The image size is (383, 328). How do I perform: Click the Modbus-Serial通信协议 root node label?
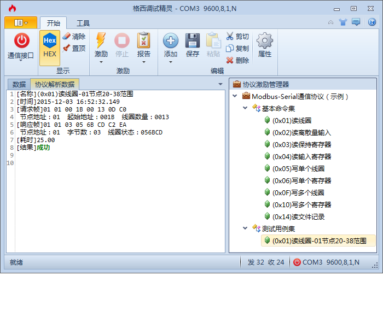(300, 96)
